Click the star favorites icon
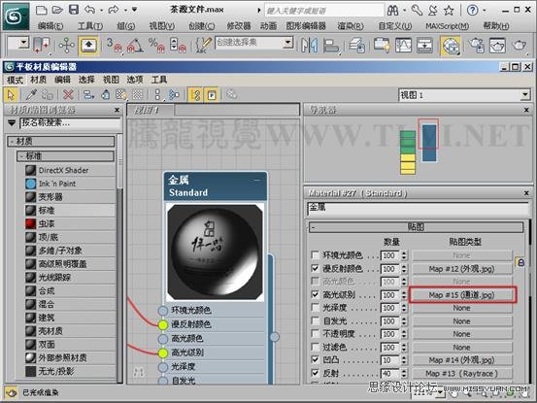 coord(449,11)
